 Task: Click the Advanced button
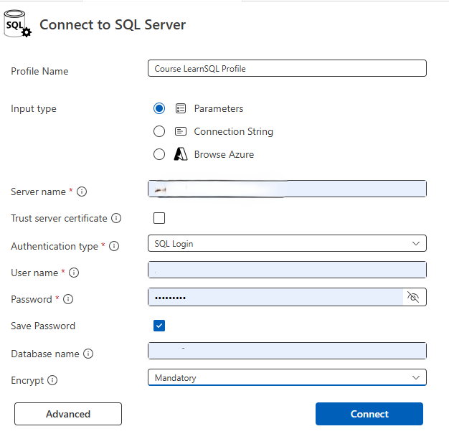tap(68, 414)
